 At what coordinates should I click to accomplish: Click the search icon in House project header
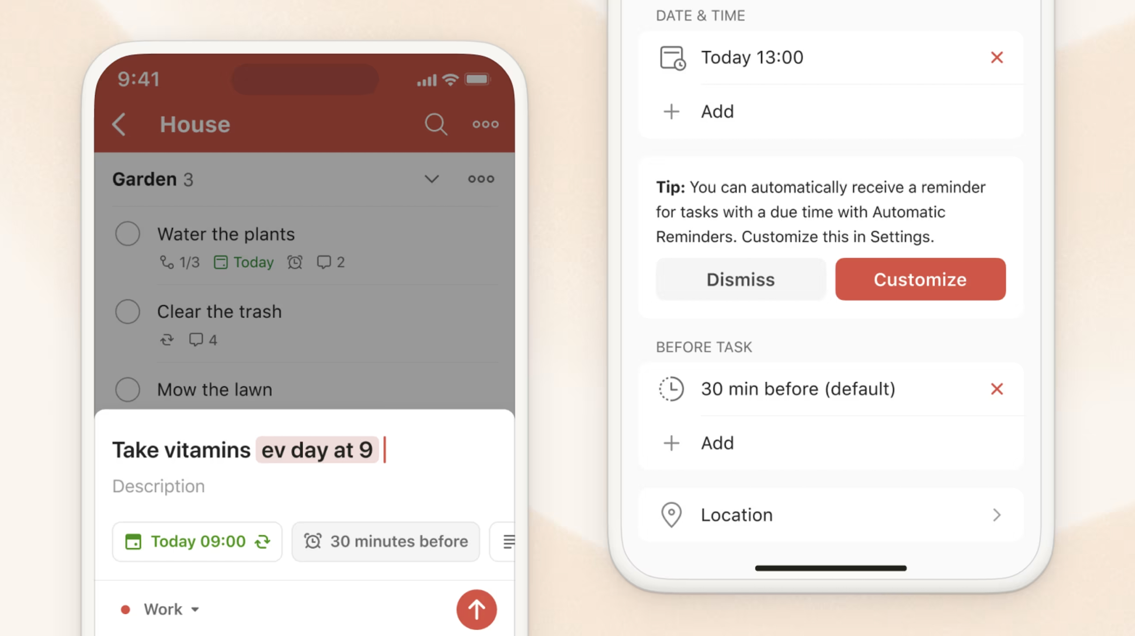point(436,124)
